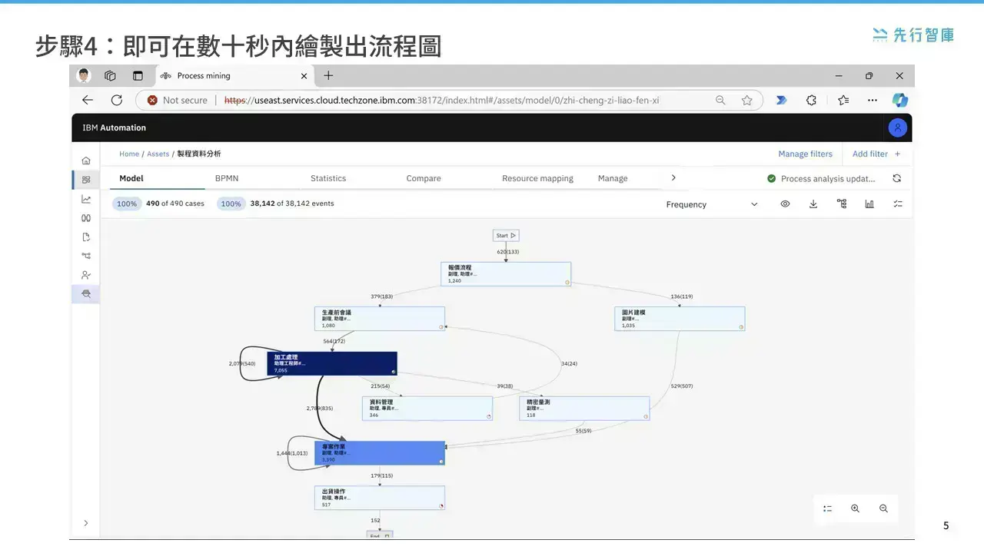The height and width of the screenshot is (553, 984).
Task: Expand the left sidebar with bottom chevron
Action: click(86, 523)
